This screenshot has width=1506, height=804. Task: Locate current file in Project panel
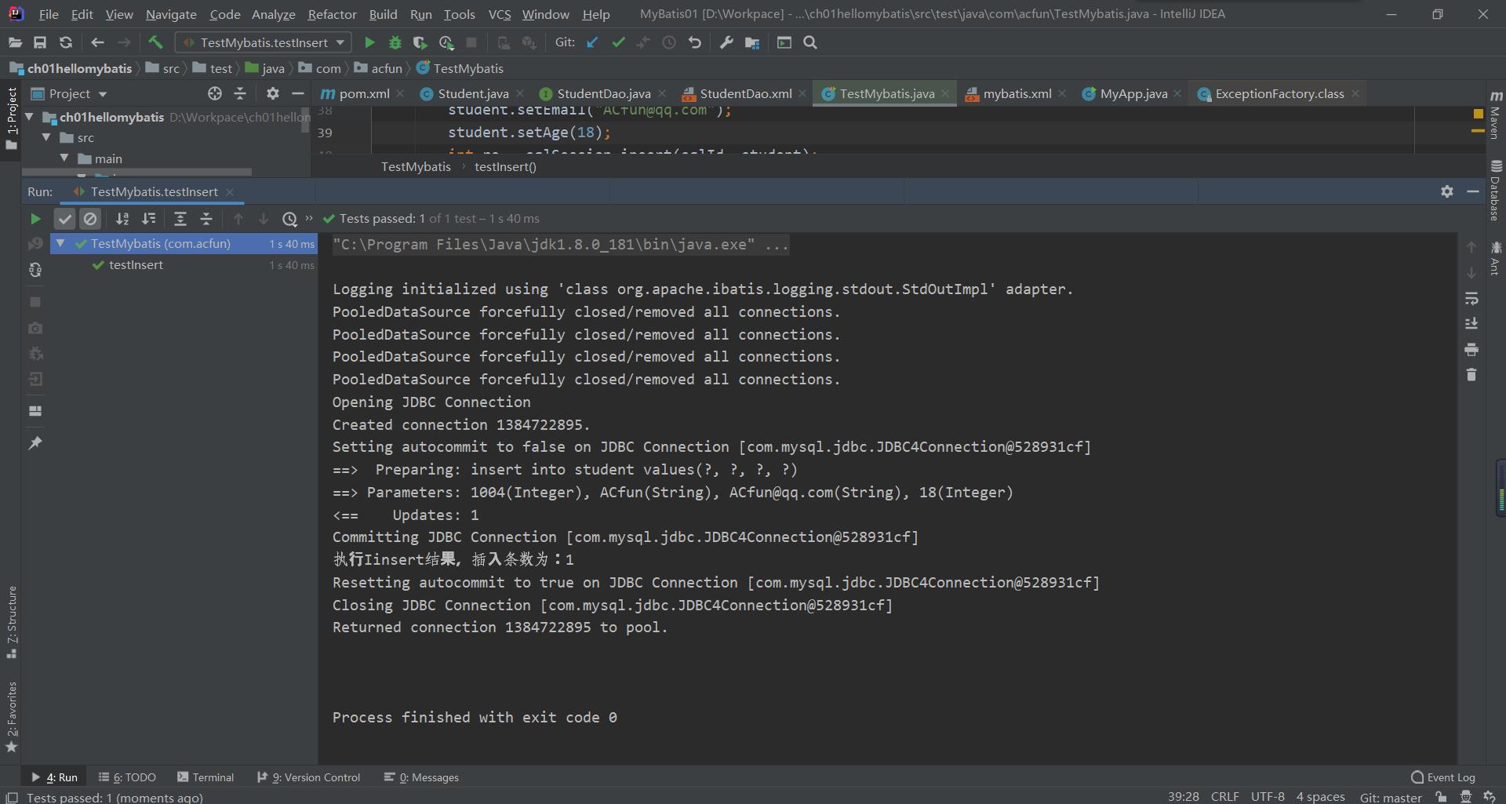click(x=215, y=93)
